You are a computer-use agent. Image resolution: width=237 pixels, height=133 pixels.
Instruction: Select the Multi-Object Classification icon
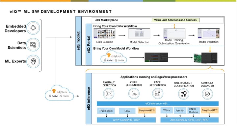pos(182,94)
